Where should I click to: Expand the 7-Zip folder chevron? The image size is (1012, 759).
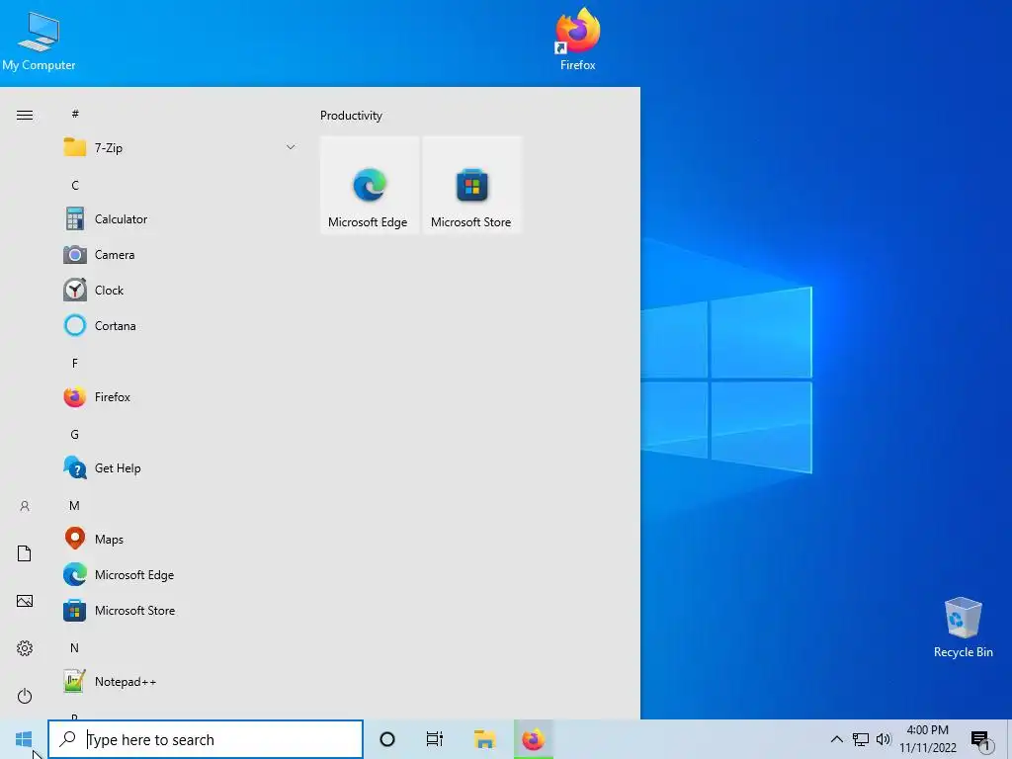[x=291, y=147]
